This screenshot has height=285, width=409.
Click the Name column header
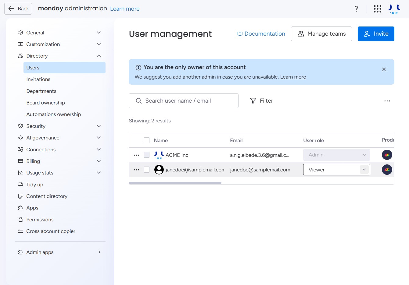click(x=161, y=140)
